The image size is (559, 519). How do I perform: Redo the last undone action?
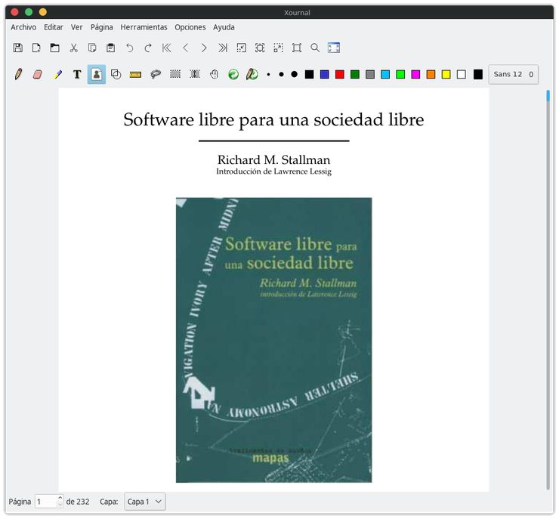[x=148, y=48]
